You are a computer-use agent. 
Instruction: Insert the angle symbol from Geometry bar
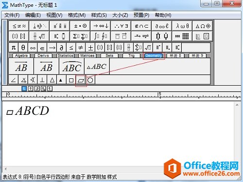click(x=14, y=80)
